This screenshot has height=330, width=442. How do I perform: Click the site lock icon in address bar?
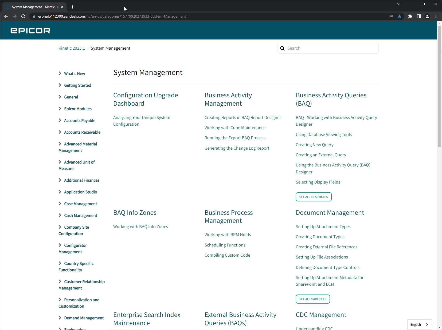(x=34, y=16)
